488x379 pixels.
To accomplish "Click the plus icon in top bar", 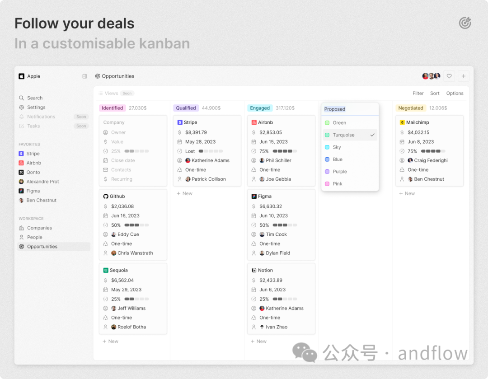I will click(x=463, y=76).
